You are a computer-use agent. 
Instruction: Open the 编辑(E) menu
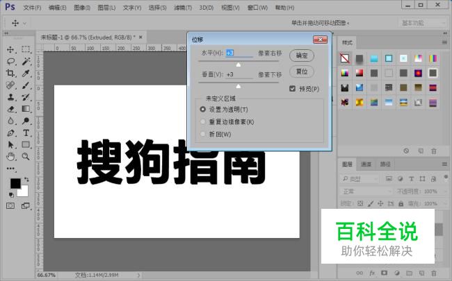(x=57, y=8)
